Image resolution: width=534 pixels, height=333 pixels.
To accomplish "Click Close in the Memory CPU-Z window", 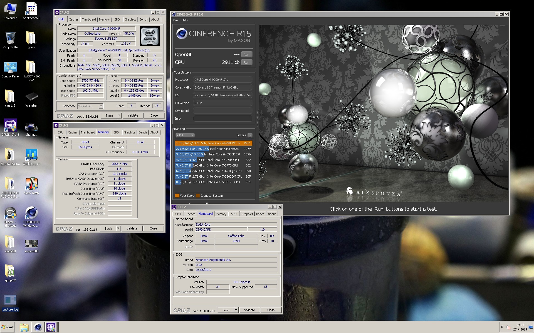I will tap(153, 228).
